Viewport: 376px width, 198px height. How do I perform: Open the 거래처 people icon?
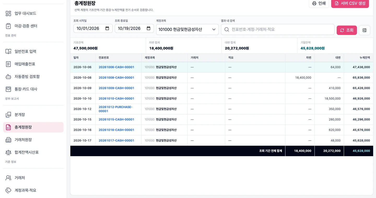(x=8, y=178)
